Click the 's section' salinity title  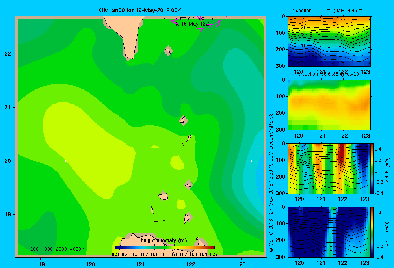pyautogui.click(x=328, y=74)
